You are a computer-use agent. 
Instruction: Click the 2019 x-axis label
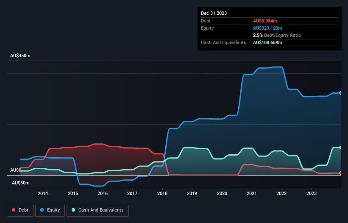click(192, 193)
